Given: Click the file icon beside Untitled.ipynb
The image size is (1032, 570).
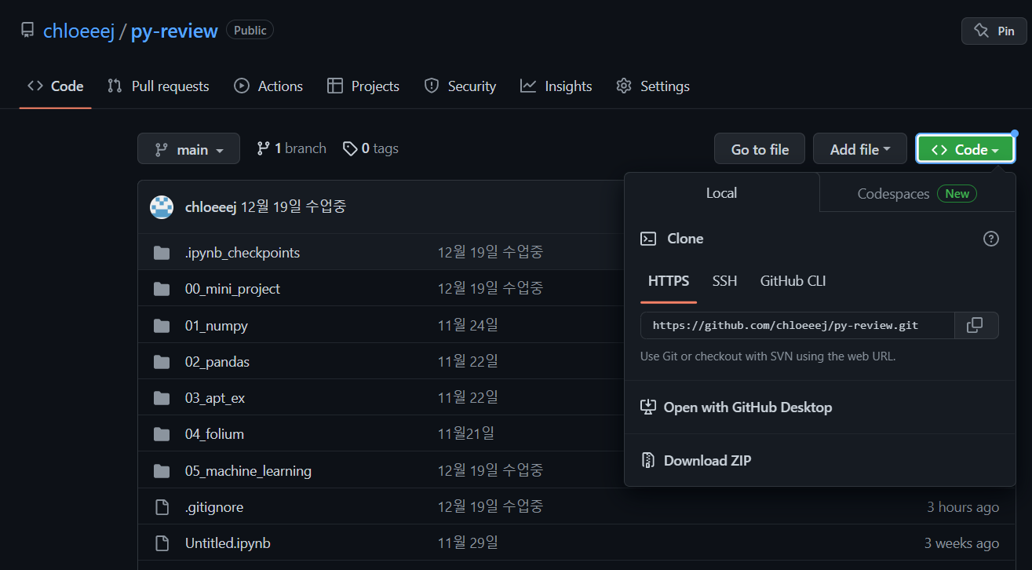Looking at the screenshot, I should tap(162, 543).
